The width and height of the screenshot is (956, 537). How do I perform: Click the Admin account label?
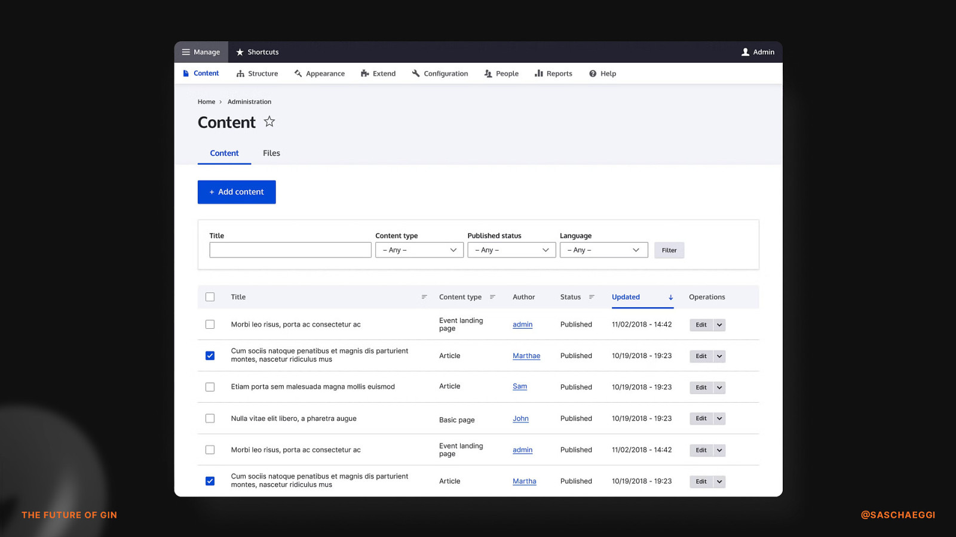click(x=764, y=52)
